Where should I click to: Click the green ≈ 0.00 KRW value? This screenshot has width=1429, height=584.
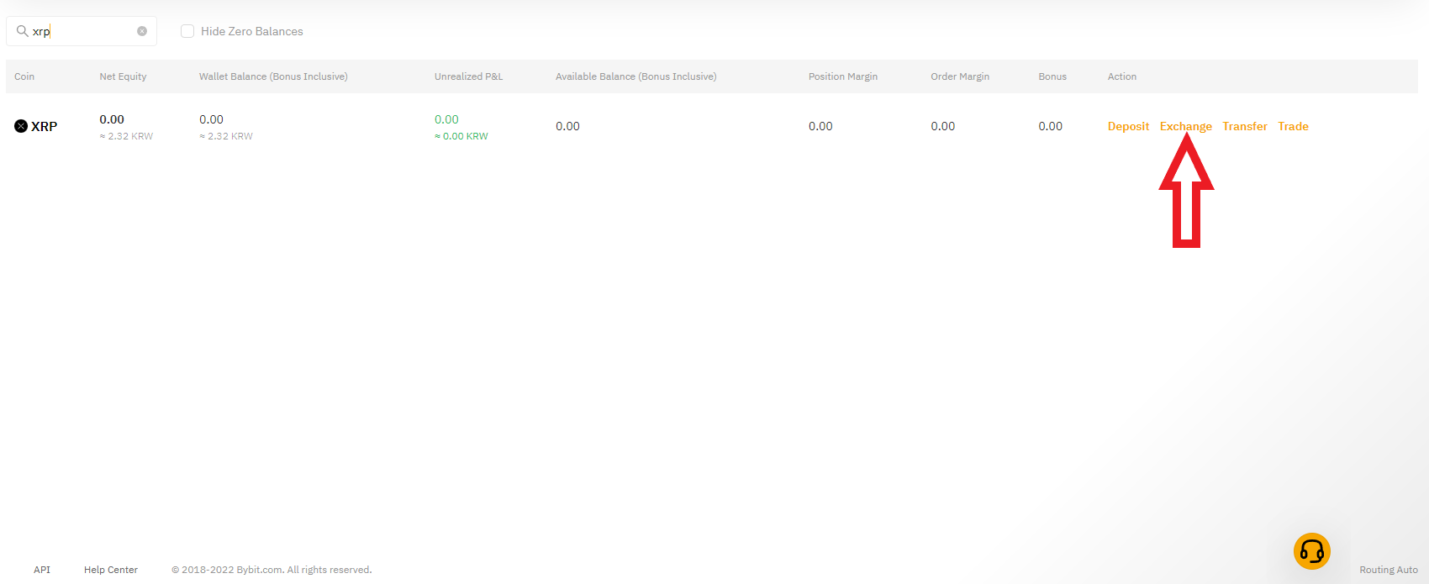[x=461, y=136]
